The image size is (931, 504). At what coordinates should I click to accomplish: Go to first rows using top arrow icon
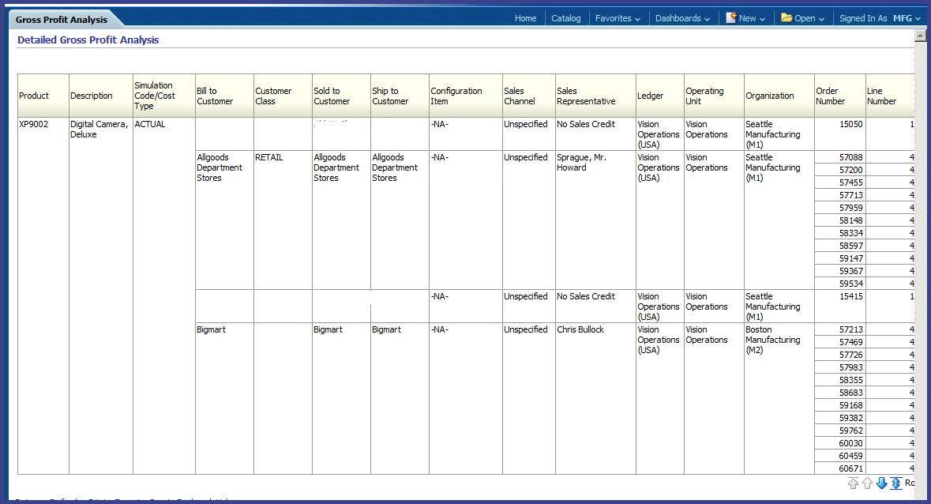pos(853,483)
